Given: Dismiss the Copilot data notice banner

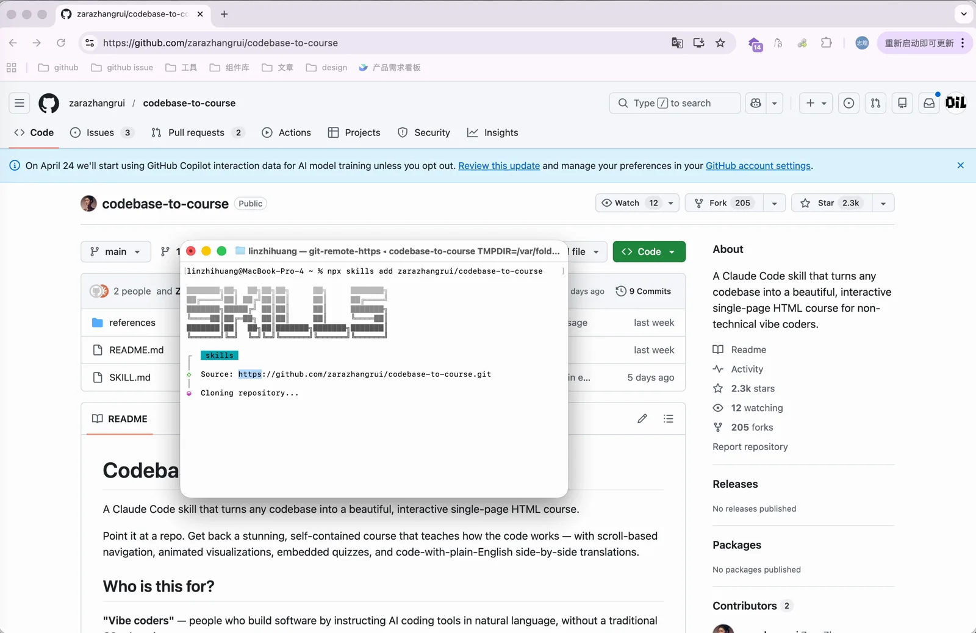Looking at the screenshot, I should 960,165.
